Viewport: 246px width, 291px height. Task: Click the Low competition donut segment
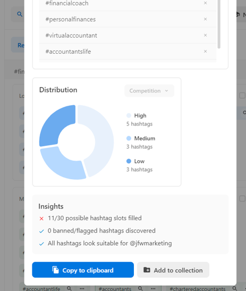tap(56, 124)
